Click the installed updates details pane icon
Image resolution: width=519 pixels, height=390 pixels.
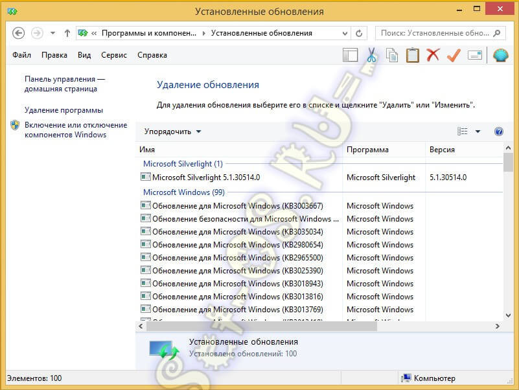164,350
